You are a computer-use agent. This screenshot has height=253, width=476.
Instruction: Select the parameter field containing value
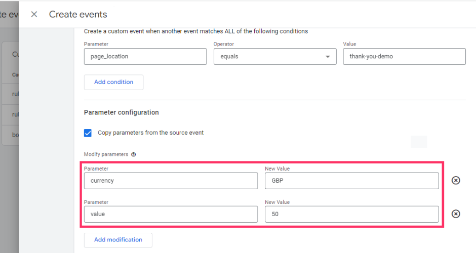click(x=171, y=214)
